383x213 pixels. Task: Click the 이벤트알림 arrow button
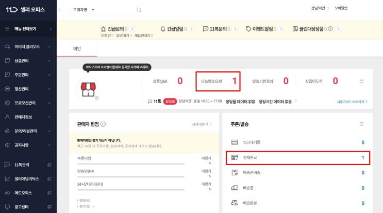coord(281,29)
